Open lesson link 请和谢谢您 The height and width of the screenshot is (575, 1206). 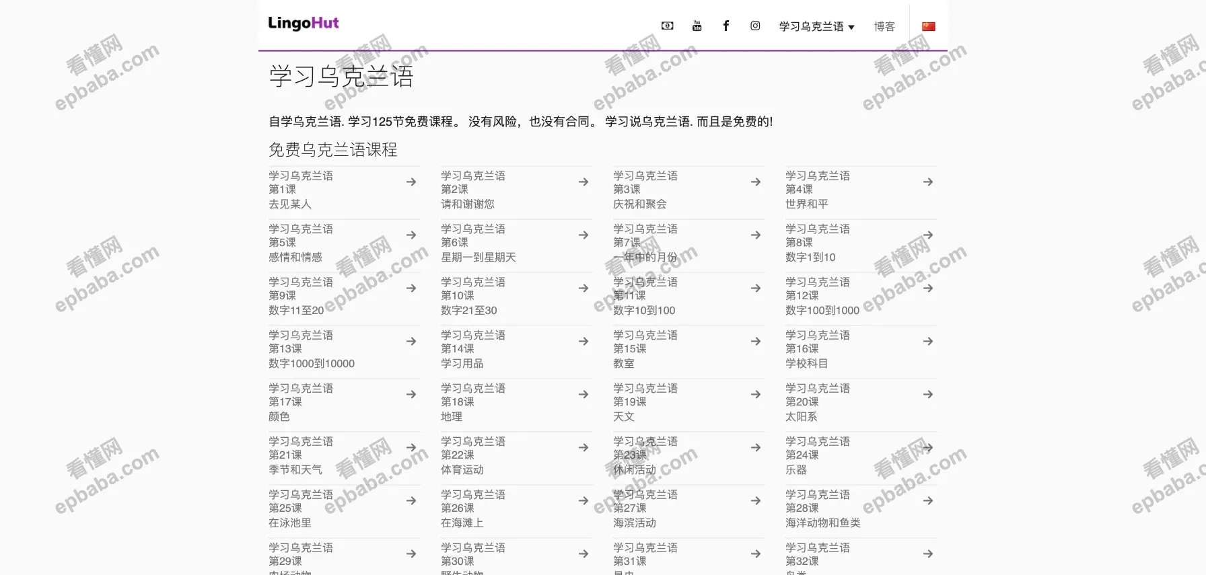(x=468, y=204)
